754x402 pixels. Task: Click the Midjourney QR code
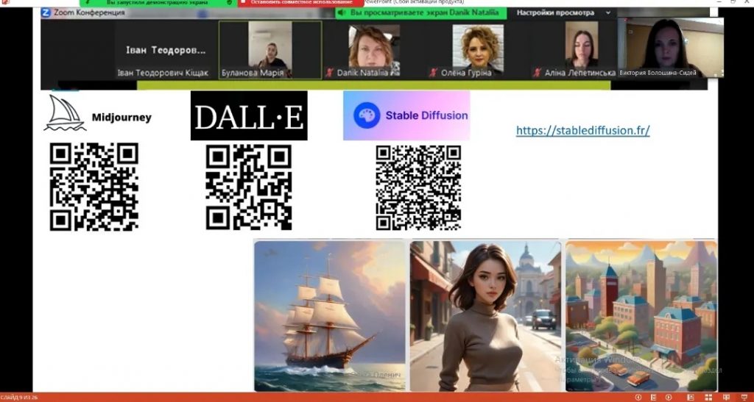point(94,187)
